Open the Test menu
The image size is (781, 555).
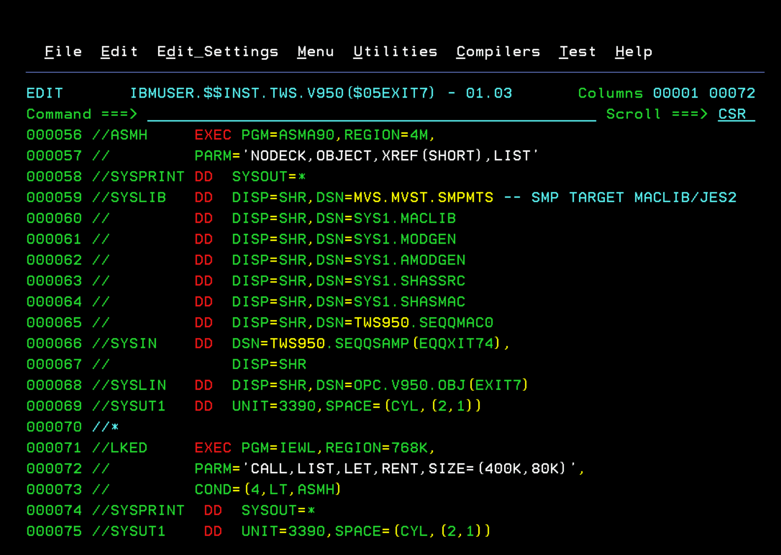(x=577, y=52)
